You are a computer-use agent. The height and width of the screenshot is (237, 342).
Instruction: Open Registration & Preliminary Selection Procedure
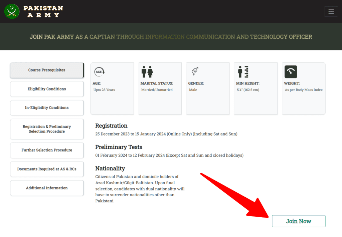(x=47, y=129)
